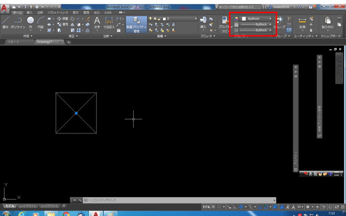This screenshot has height=216, width=346.
Task: Expand the 作成 (Draw) panel
Action: [28, 36]
